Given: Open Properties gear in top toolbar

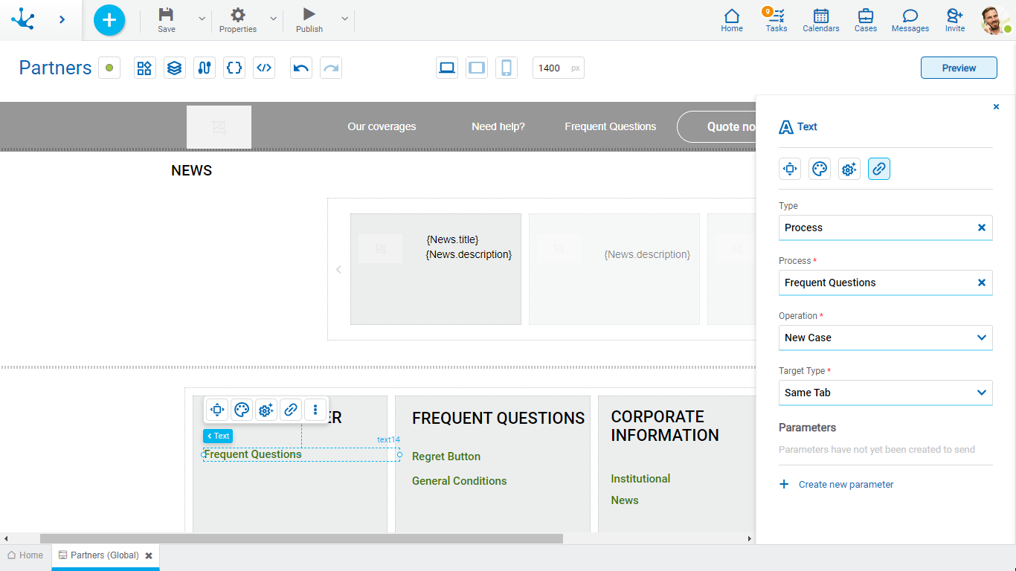Looking at the screenshot, I should point(238,15).
